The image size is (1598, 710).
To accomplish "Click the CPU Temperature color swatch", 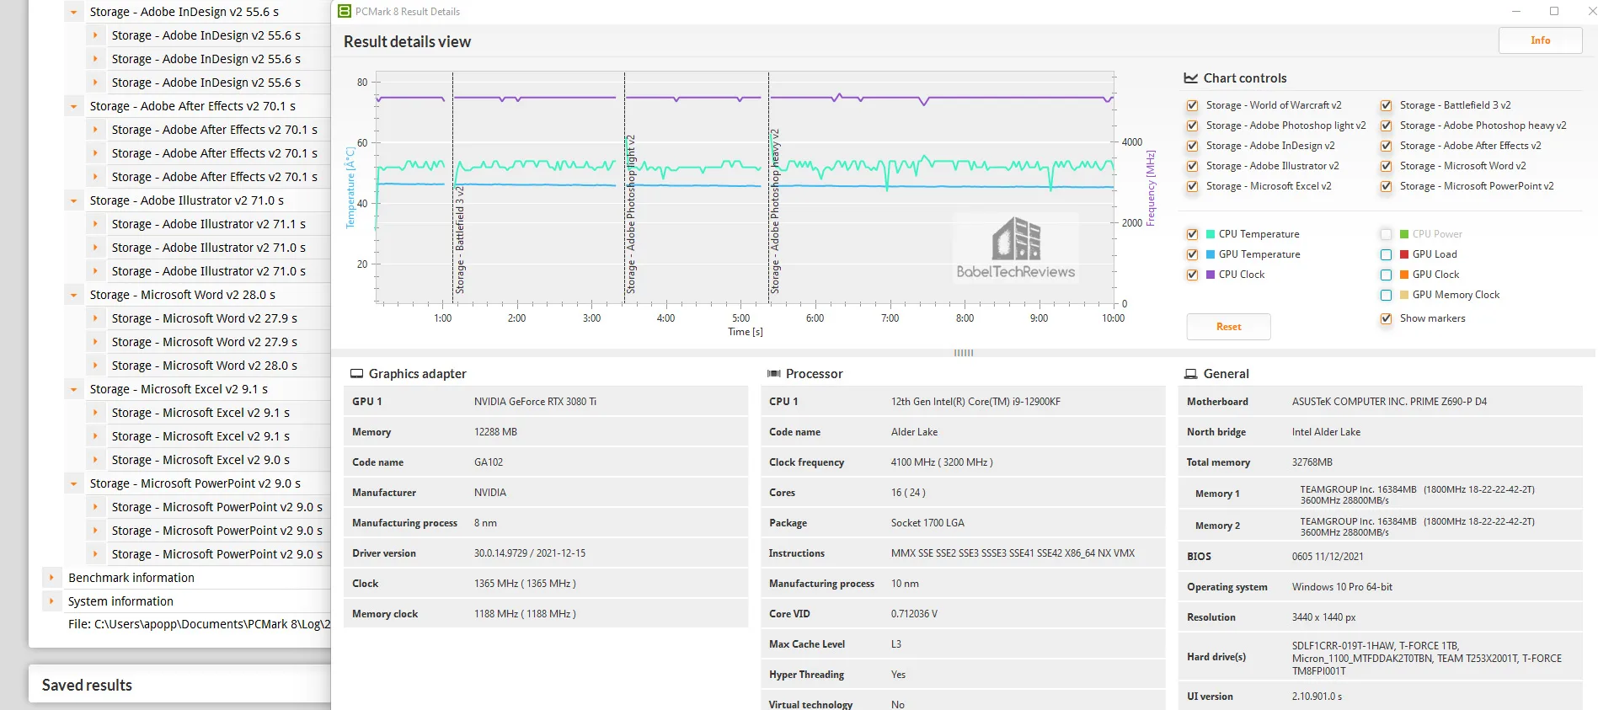I will click(x=1211, y=234).
